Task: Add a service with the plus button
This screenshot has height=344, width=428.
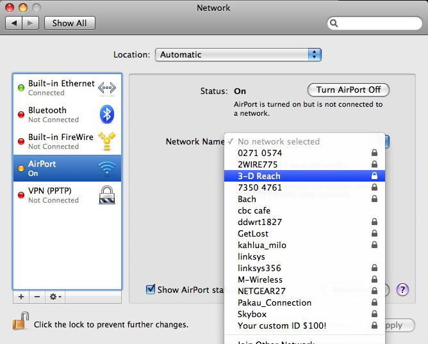Action: coord(21,297)
